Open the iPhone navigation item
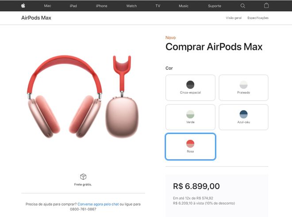 (x=101, y=6)
